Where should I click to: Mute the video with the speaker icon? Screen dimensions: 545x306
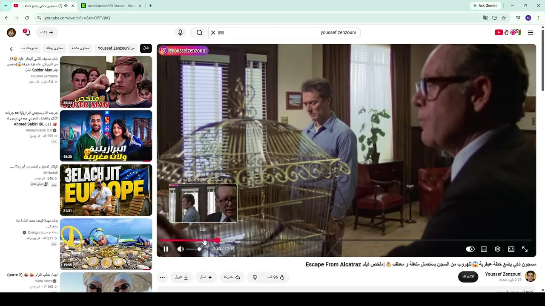coord(181,249)
